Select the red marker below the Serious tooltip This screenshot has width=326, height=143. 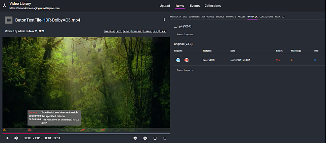pyautogui.click(x=29, y=130)
